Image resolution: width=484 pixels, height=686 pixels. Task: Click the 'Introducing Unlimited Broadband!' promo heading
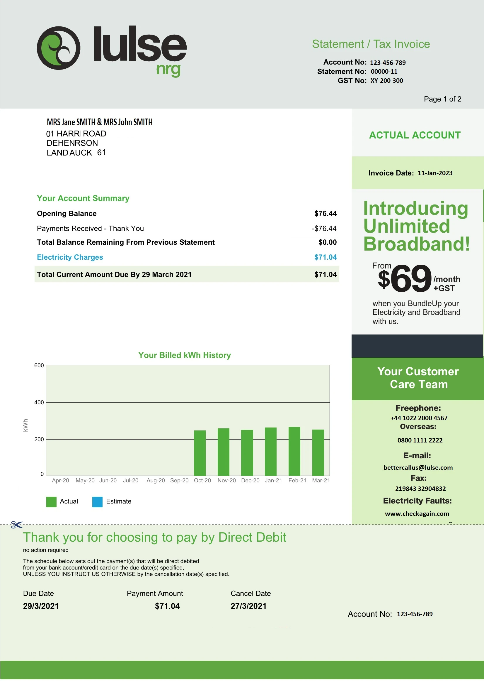click(x=417, y=226)
